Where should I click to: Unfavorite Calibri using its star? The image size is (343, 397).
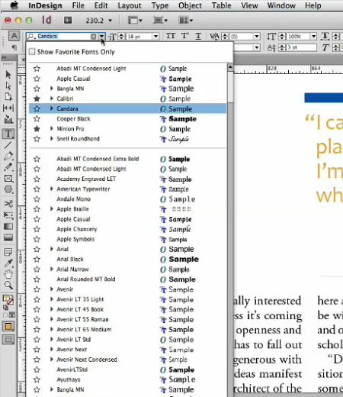coord(37,98)
